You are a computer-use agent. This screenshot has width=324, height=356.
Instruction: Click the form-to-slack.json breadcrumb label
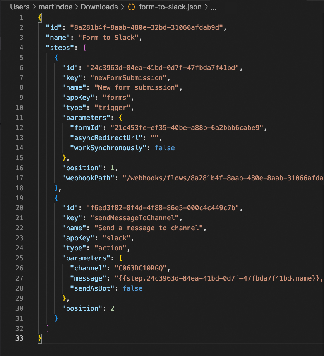[x=170, y=7]
